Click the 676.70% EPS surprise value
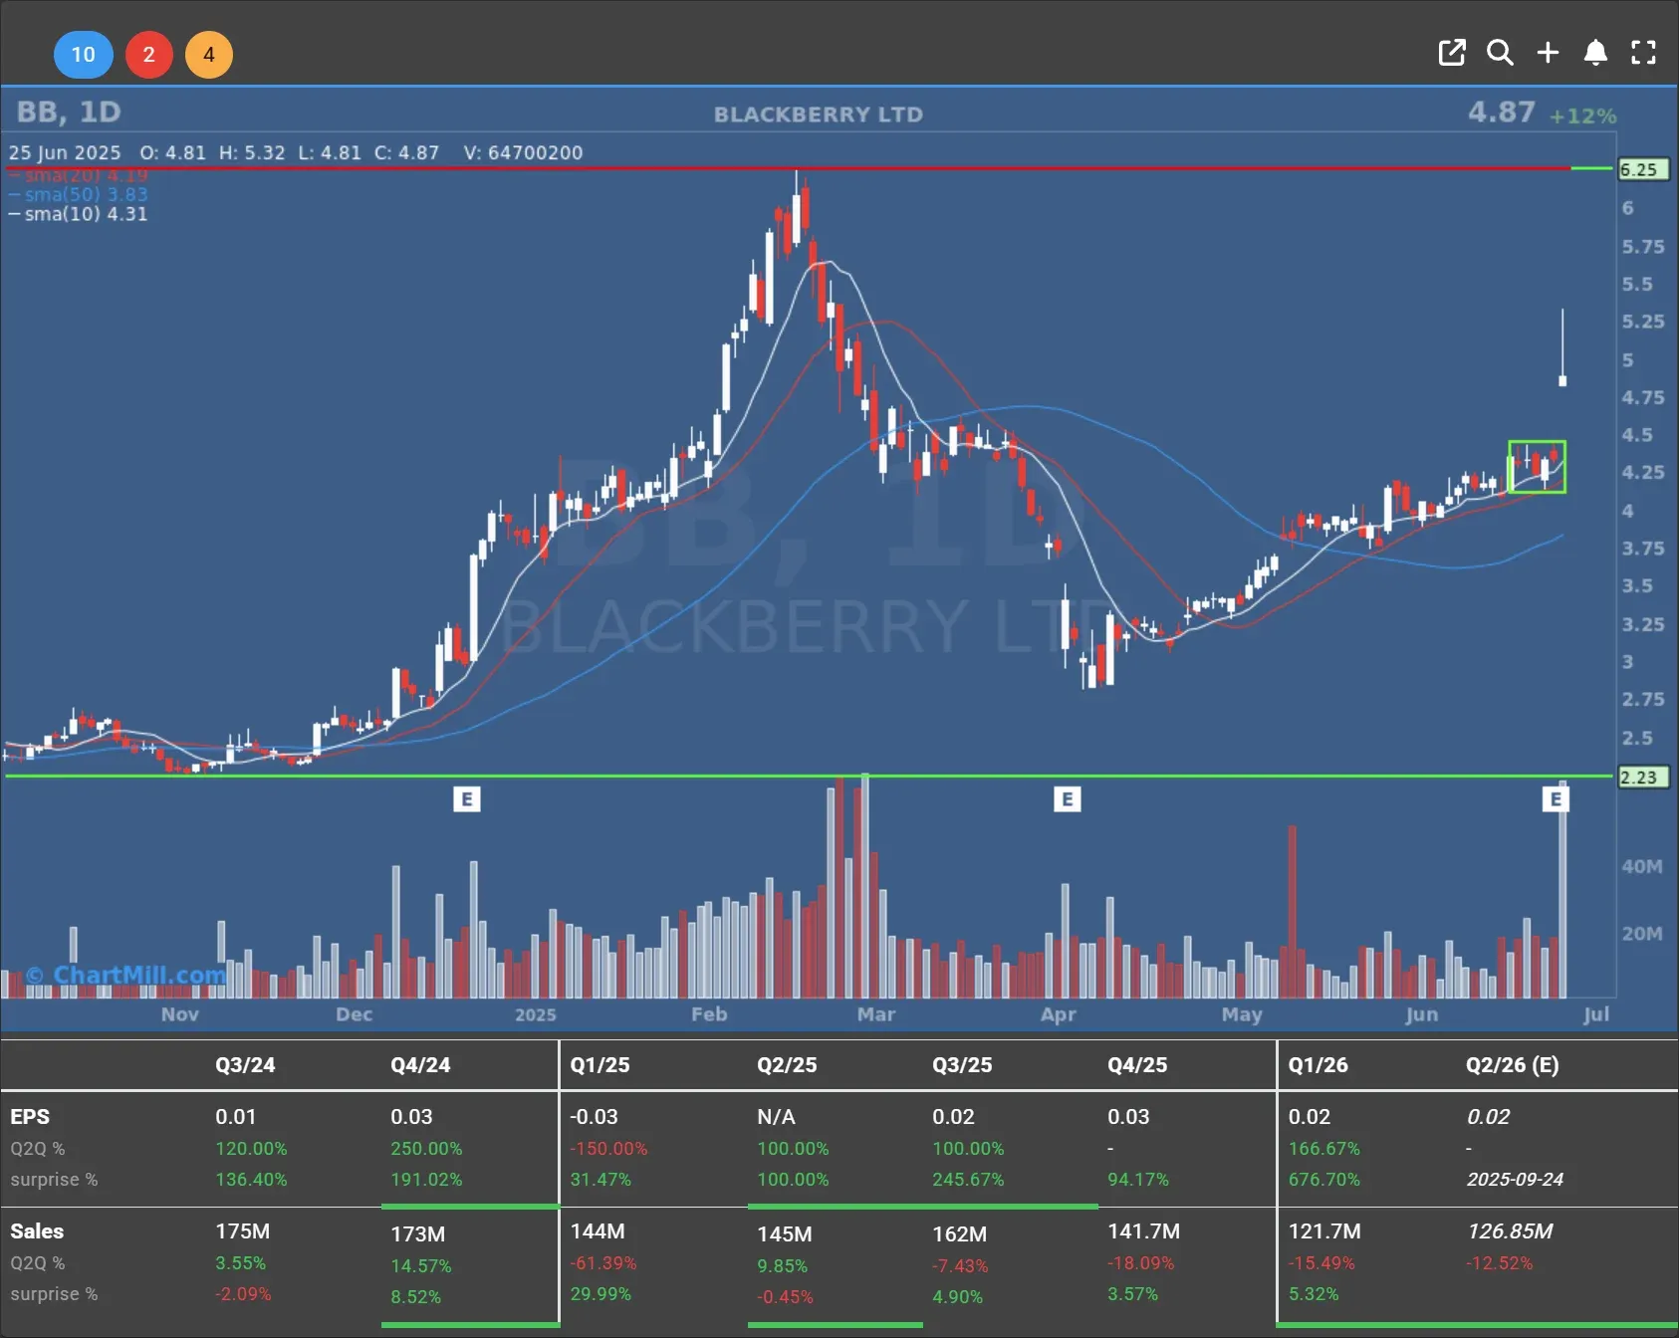The image size is (1679, 1338). (x=1323, y=1180)
